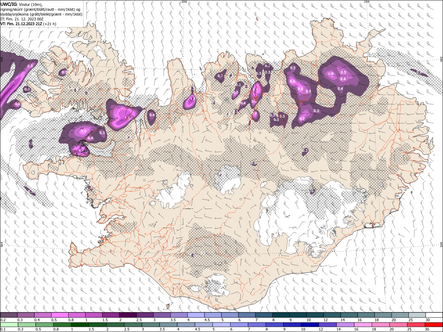
Task: Select the bright red 30 swatch ending the lower legend row
Action: 434,325
